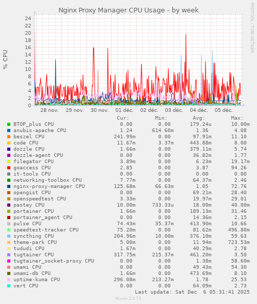This screenshot has height=304, width=257.
Task: Click the nginx-proxy-manager max value 72.76
Action: [x=239, y=186]
